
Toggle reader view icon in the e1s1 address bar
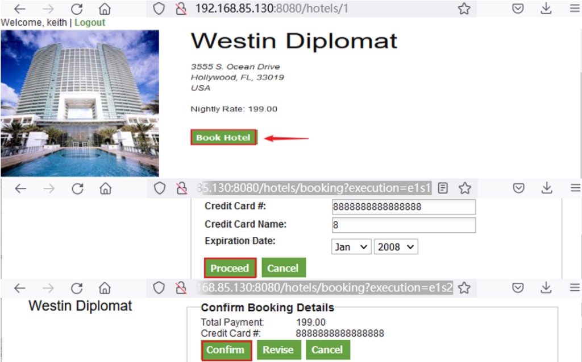pyautogui.click(x=442, y=188)
